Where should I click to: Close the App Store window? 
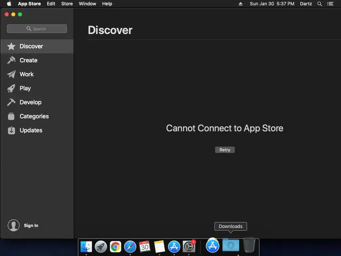coord(7,14)
